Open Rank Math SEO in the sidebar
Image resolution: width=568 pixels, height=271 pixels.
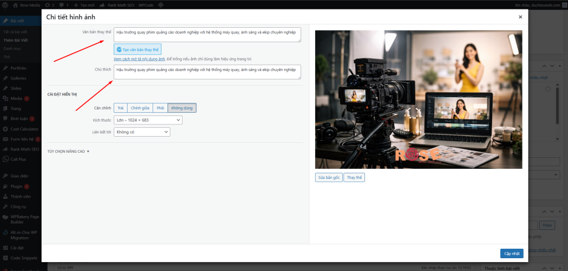(6, 149)
